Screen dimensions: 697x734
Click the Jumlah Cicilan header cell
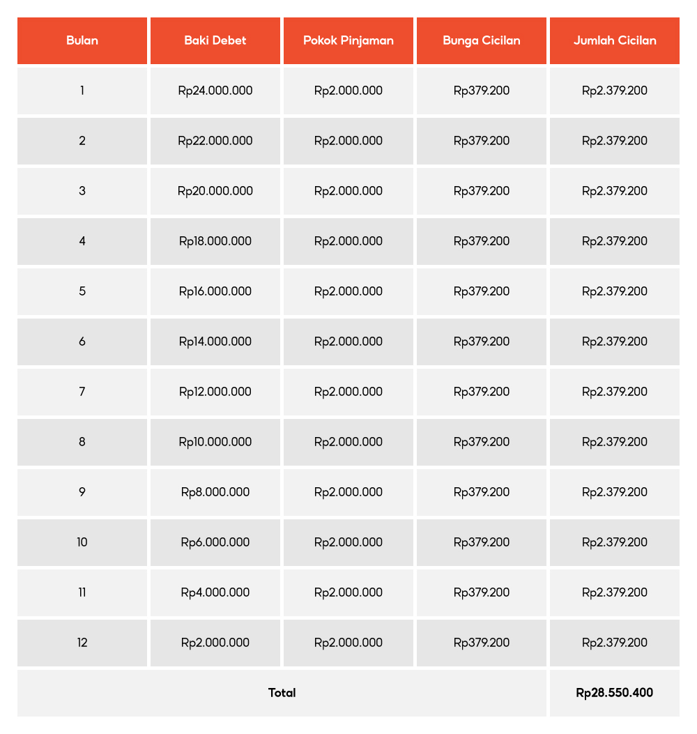[x=615, y=40]
